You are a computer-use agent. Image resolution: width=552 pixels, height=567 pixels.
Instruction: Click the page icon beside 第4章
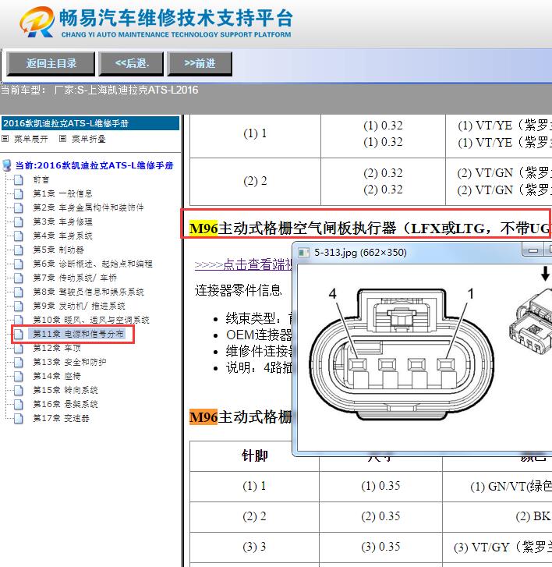19,236
